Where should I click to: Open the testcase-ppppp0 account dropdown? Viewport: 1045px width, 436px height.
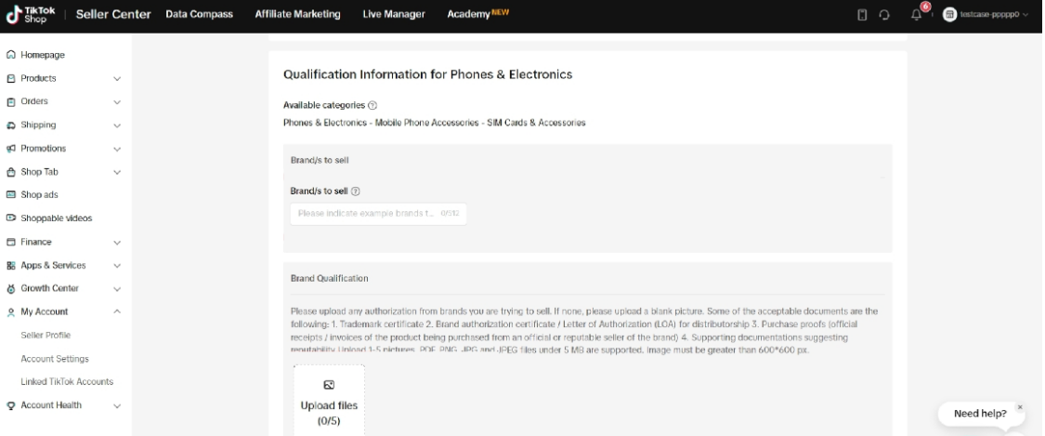pos(986,15)
